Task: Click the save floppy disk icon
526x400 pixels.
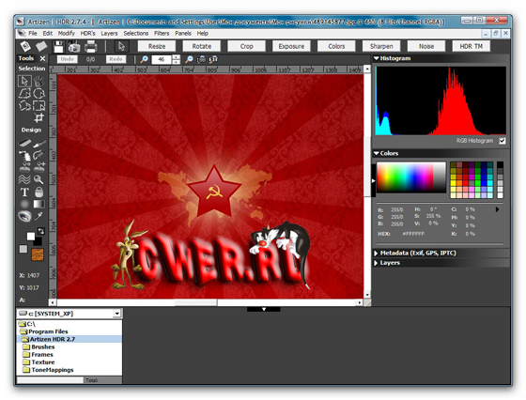Action: pos(58,47)
